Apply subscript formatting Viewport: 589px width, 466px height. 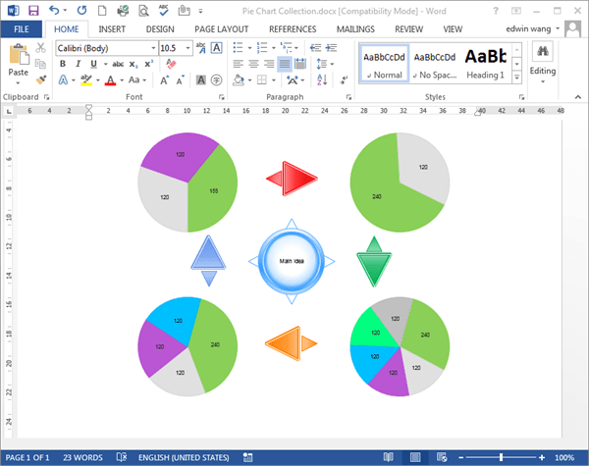pyautogui.click(x=134, y=64)
